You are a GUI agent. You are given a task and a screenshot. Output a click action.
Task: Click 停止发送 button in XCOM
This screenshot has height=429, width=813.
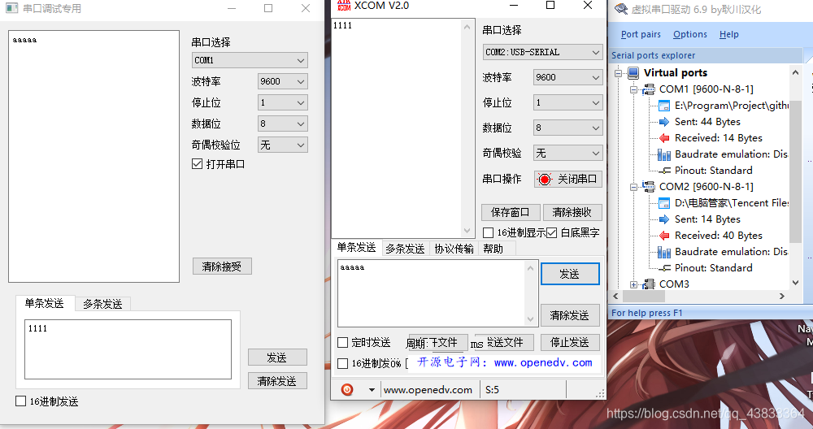coord(570,343)
